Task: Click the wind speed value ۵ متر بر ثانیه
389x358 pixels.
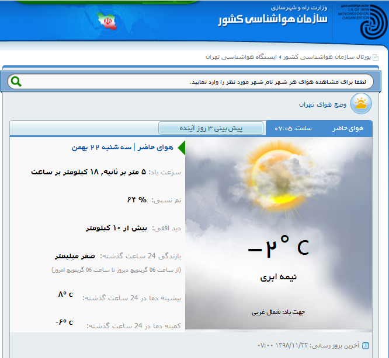Action: (x=123, y=172)
